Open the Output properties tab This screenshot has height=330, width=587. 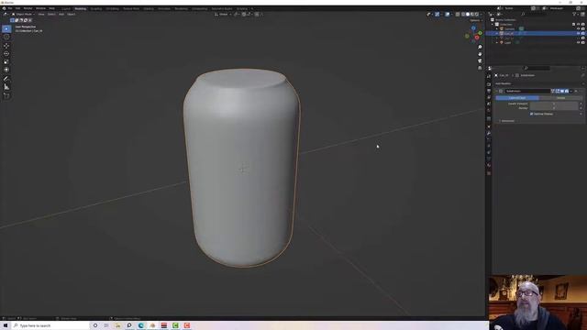point(489,91)
